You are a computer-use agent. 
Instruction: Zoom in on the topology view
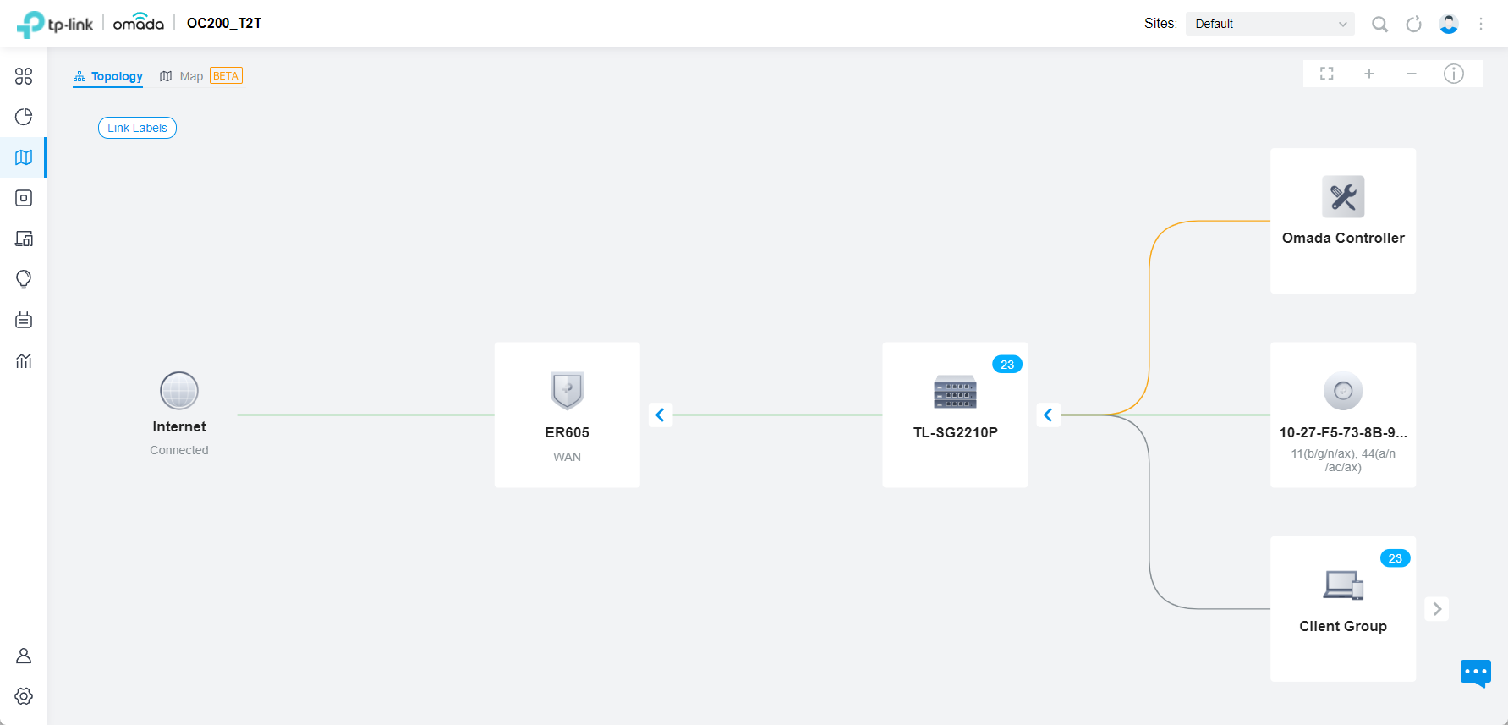tap(1368, 74)
